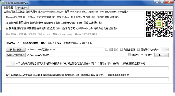The image size is (175, 96).
Task: Click the 拆分后保存的路径 button
Action: pos(16,55)
